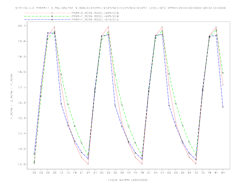The width and height of the screenshot is (243, 188).
Task: Click the x-axis label FHOUR VHHMM
Action: (x=128, y=180)
